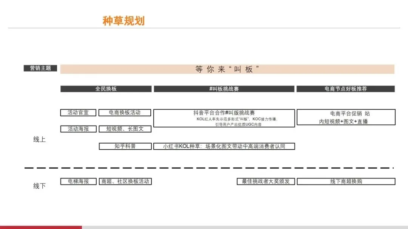Select the 知乎科普 text box
Screen dimensions: 408x229
[125, 146]
